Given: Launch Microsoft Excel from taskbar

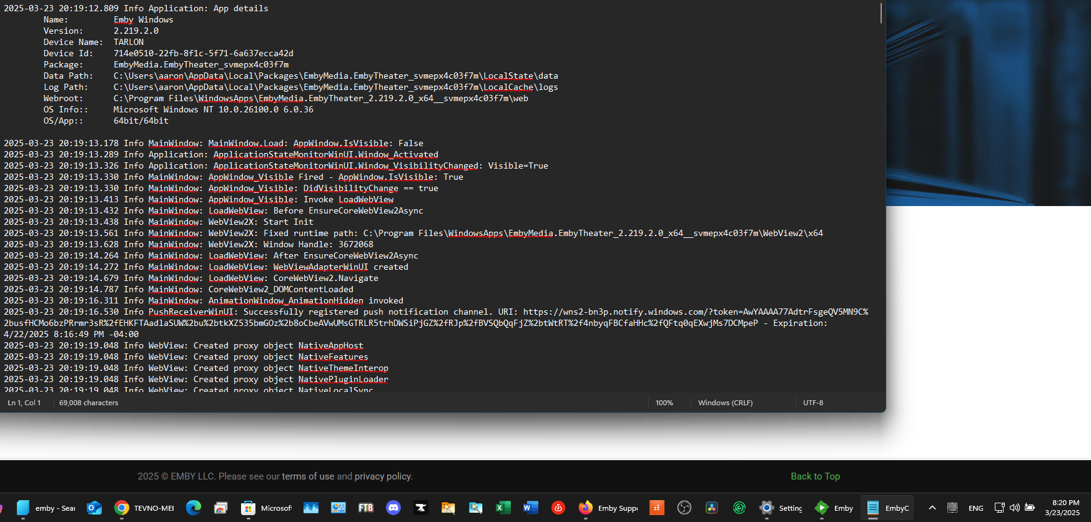Looking at the screenshot, I should (503, 508).
